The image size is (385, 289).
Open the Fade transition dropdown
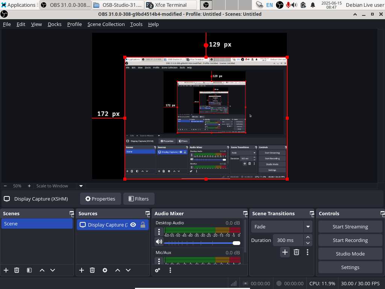308,227
